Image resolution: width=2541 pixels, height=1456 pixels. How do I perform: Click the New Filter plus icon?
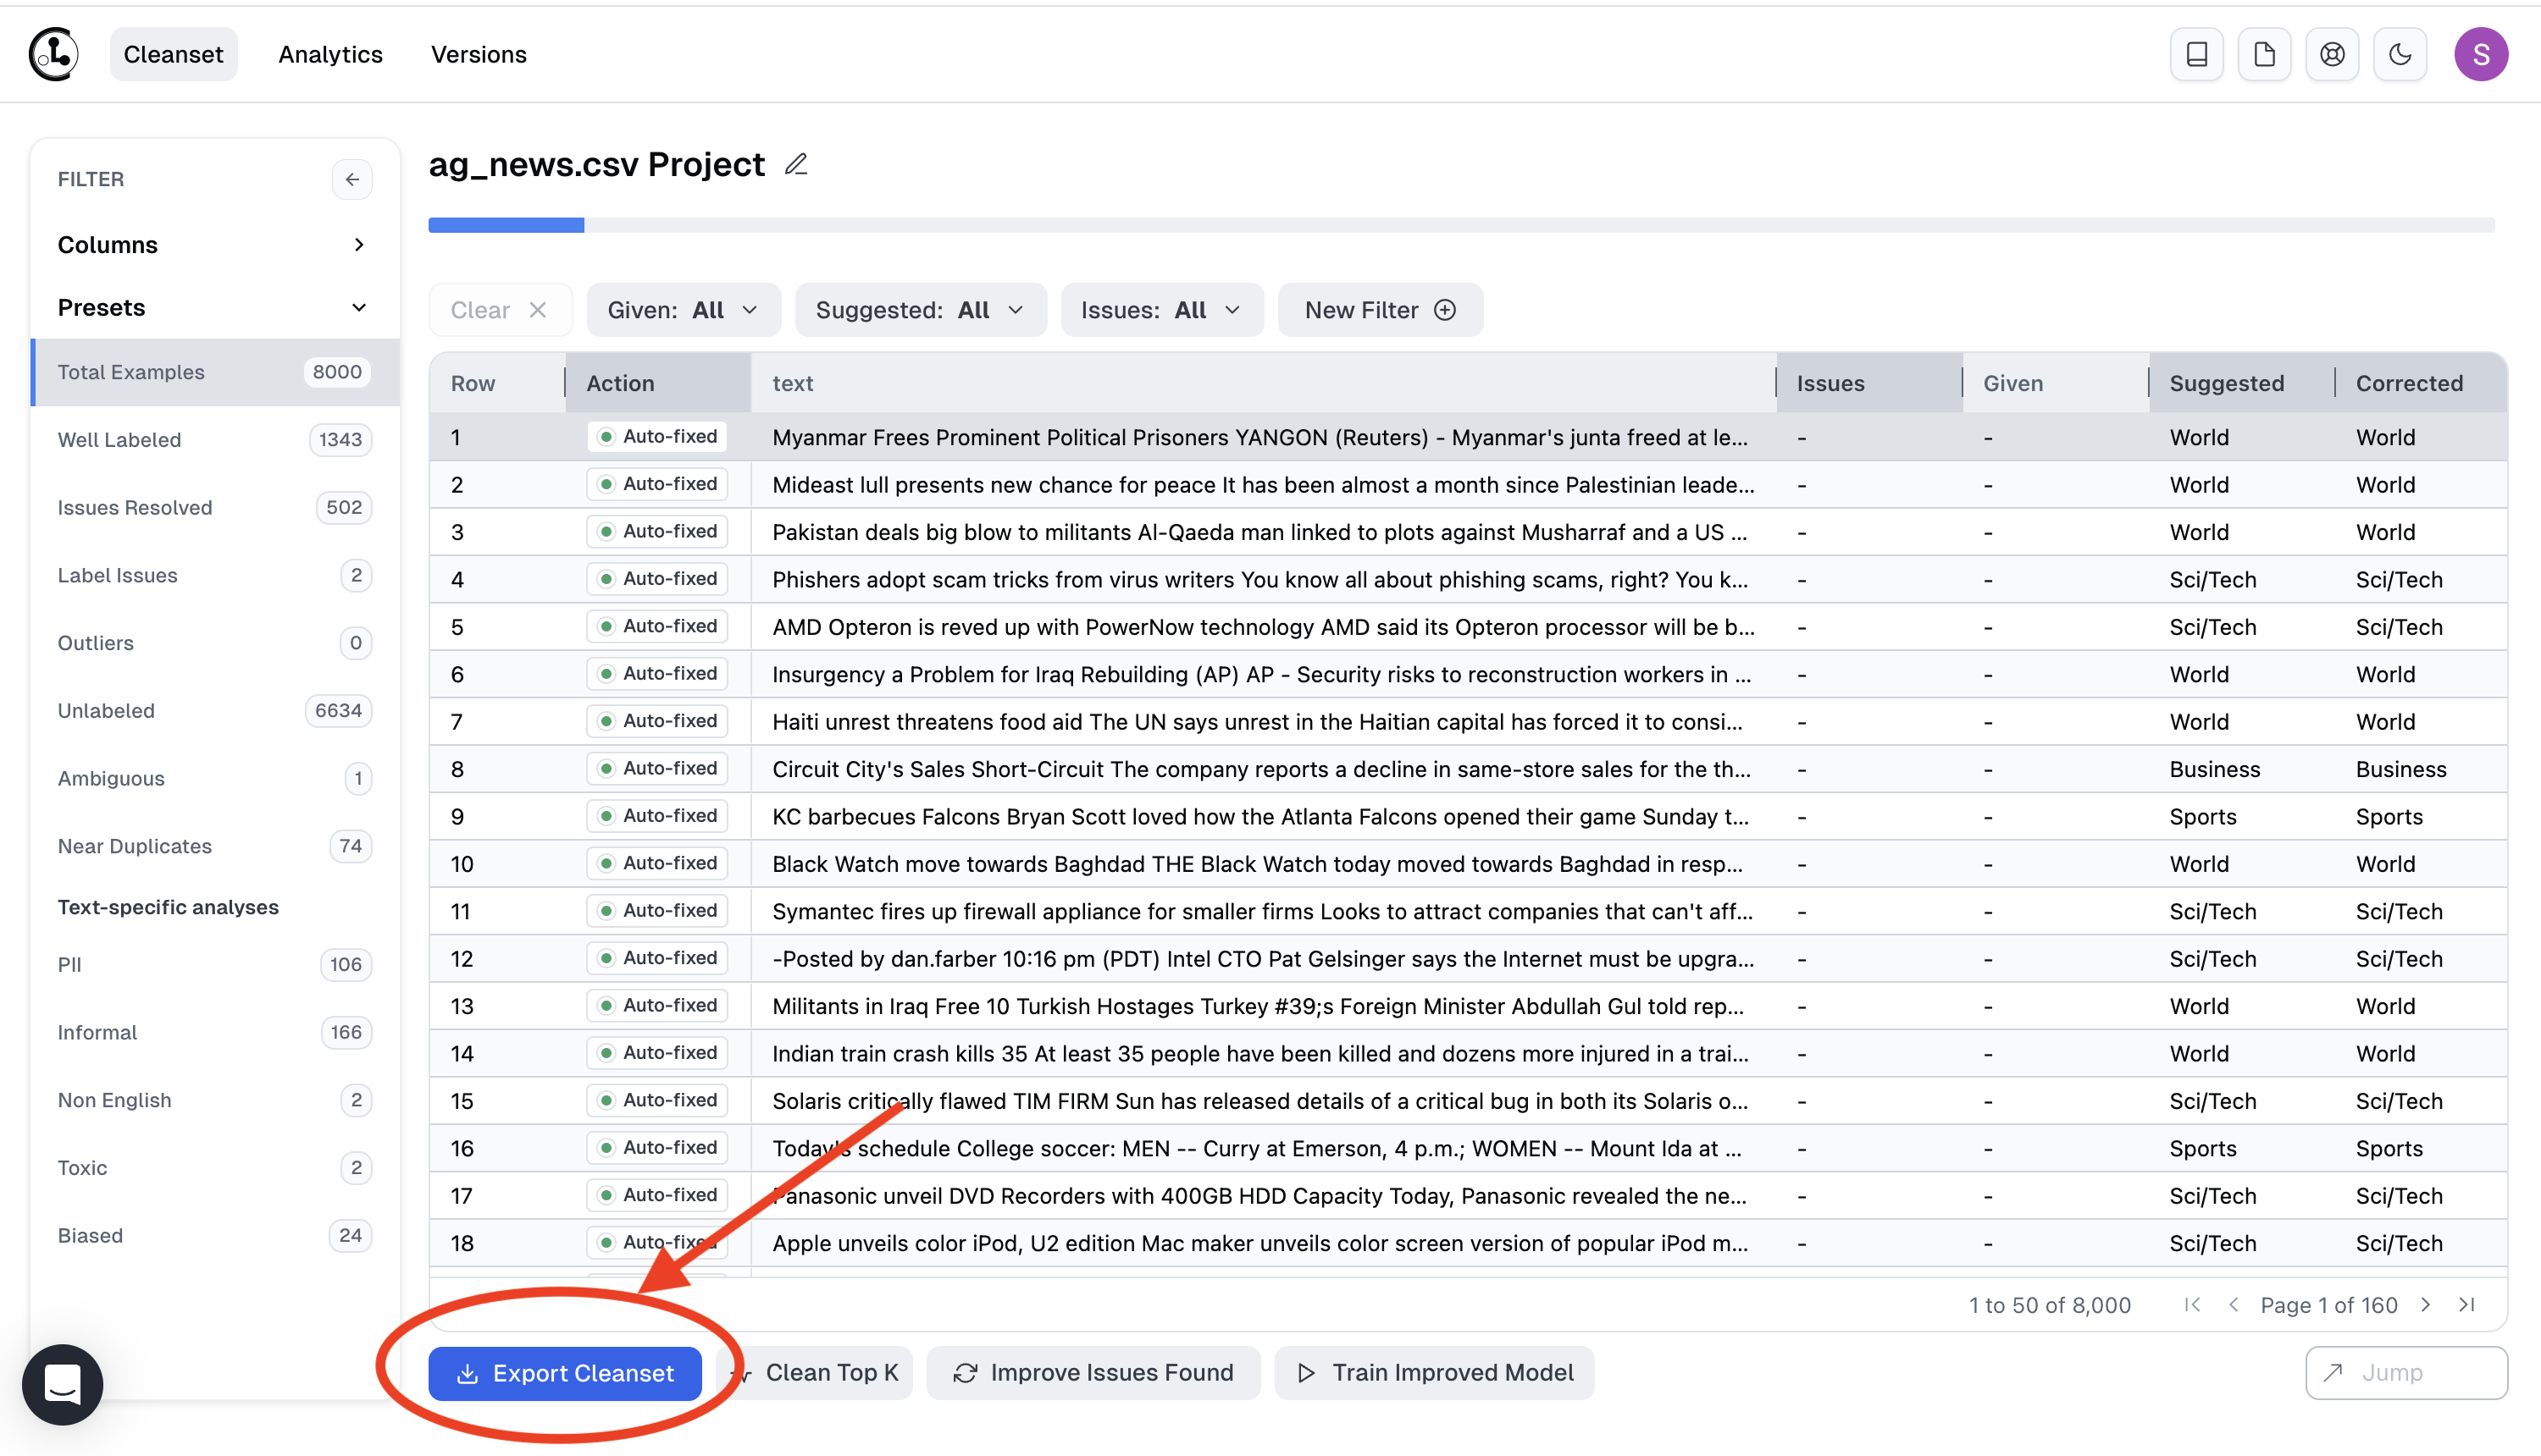[1442, 311]
